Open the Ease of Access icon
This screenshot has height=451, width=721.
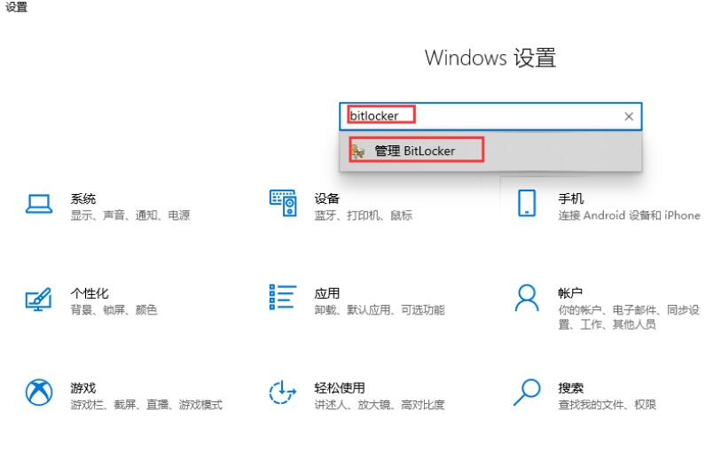point(282,393)
